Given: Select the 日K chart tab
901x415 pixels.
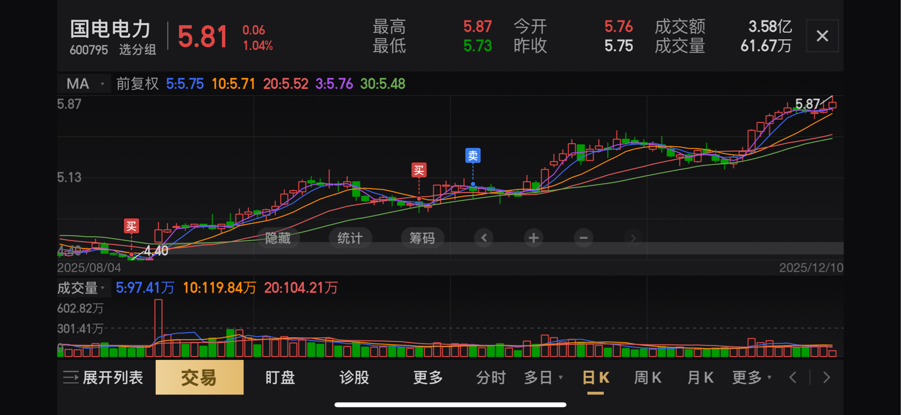Looking at the screenshot, I should tap(596, 377).
